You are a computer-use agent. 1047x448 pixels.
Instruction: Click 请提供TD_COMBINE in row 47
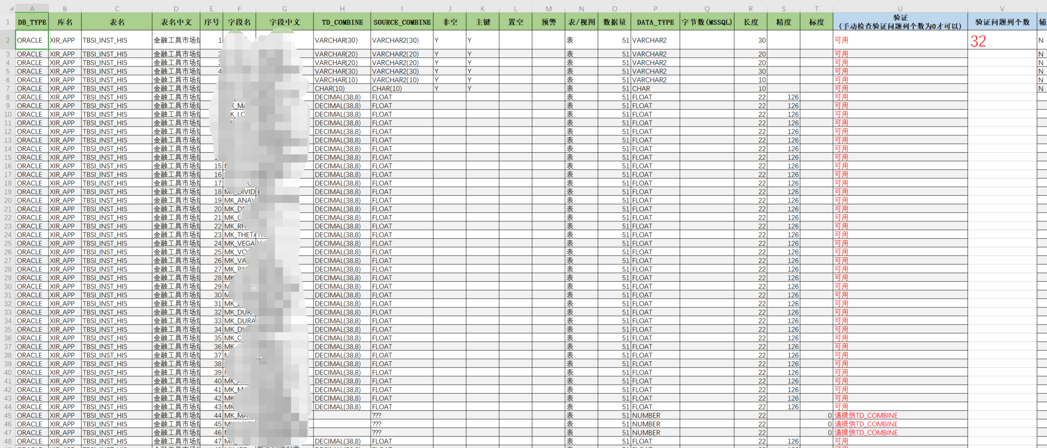[866, 432]
